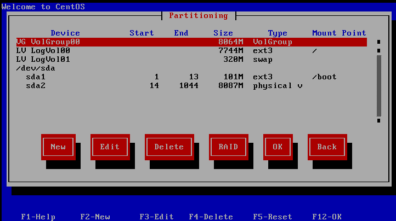Screen dimensions: 396x221
Task: Confirm partitioning with the OK button
Action: (278, 147)
